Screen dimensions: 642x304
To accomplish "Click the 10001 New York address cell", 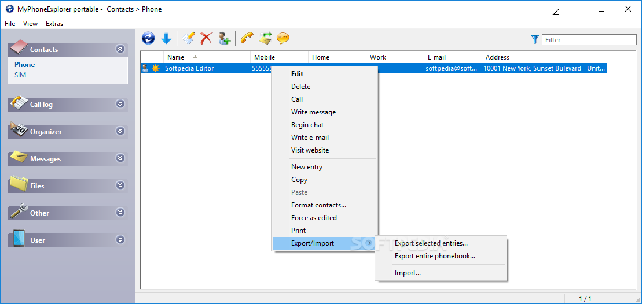I will (544, 68).
